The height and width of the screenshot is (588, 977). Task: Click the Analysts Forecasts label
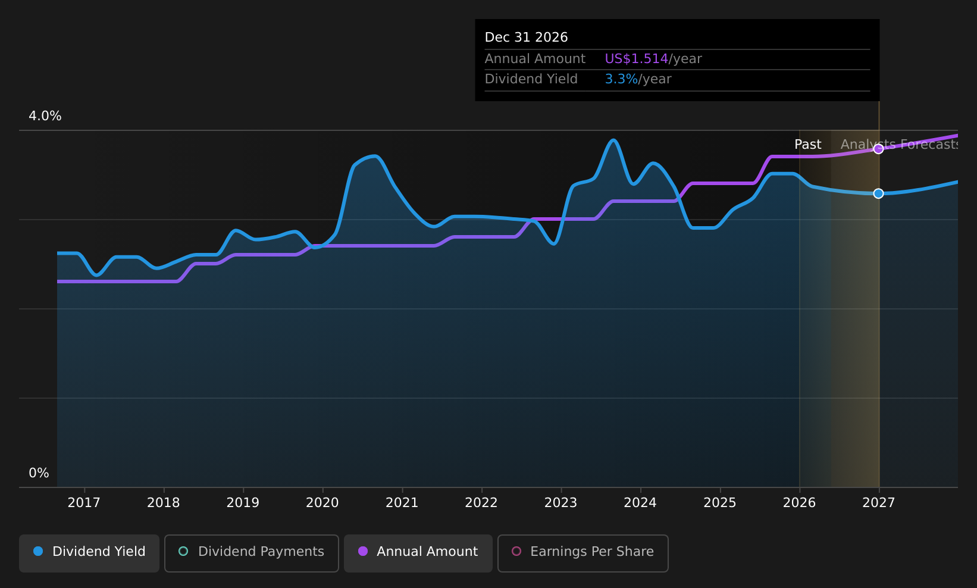[899, 145]
